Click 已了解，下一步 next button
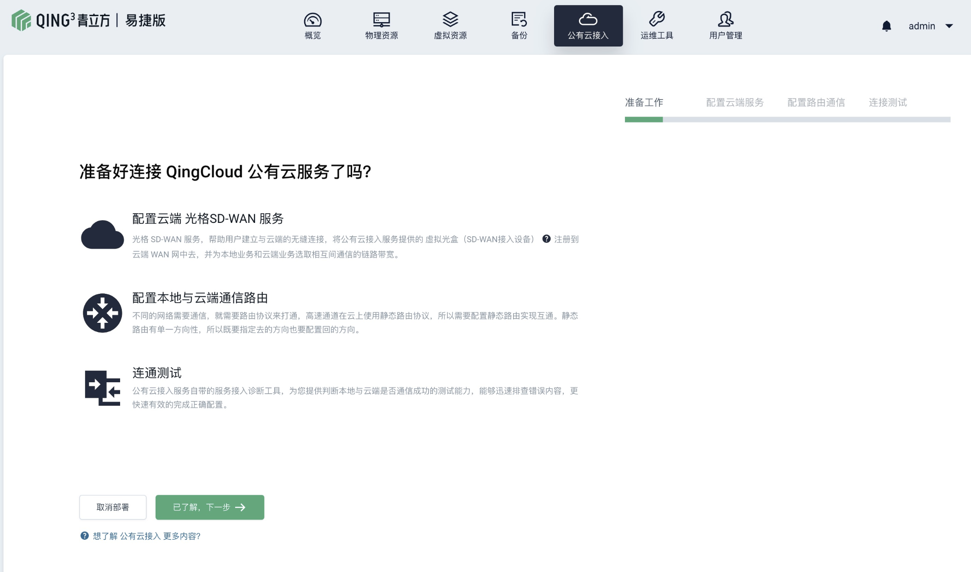Screen dimensions: 971x572 pos(210,507)
